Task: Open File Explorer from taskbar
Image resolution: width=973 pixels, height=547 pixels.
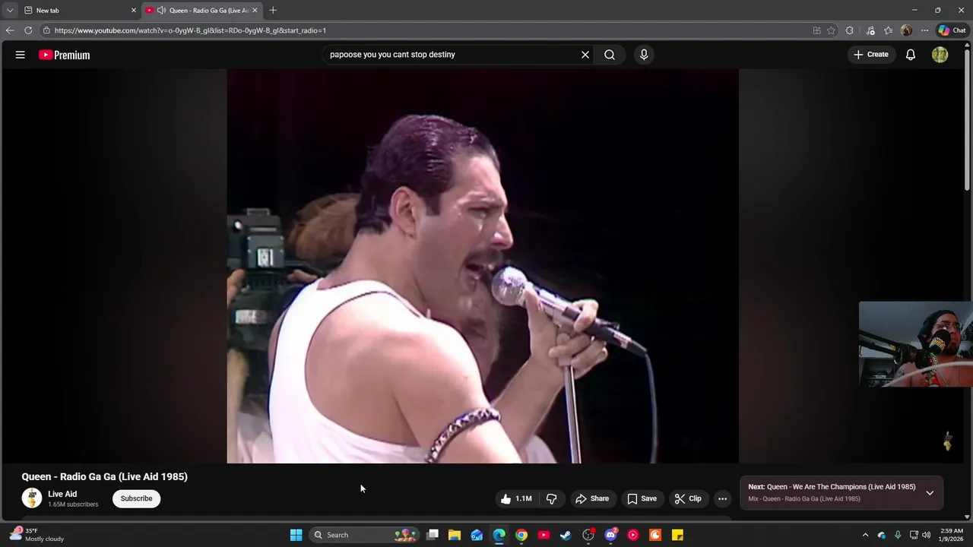Action: (455, 535)
